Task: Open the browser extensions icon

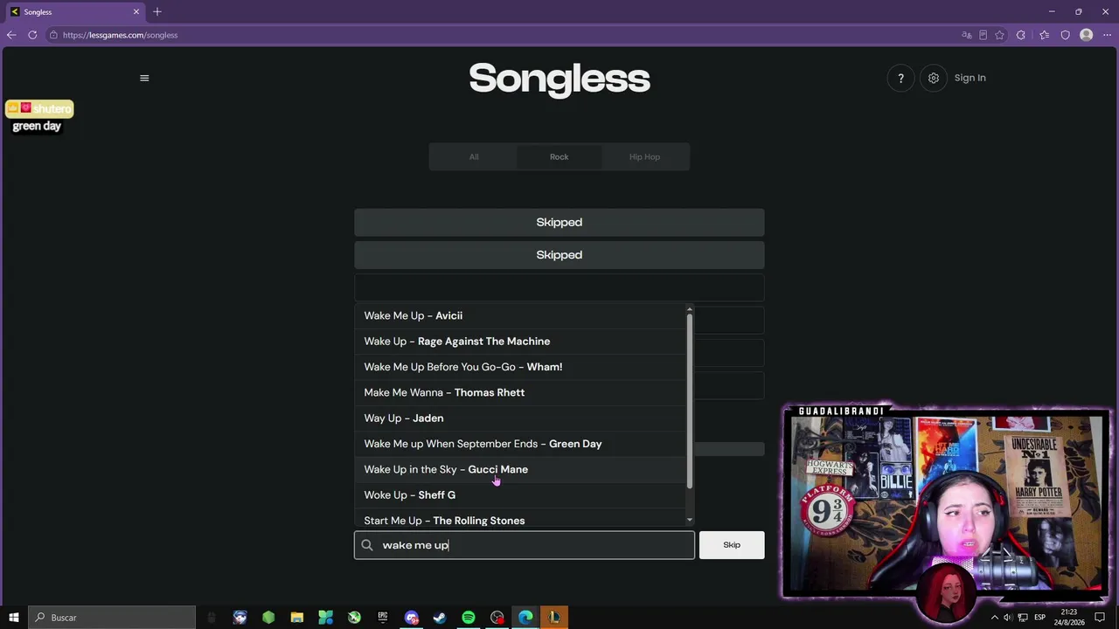Action: pos(1021,35)
